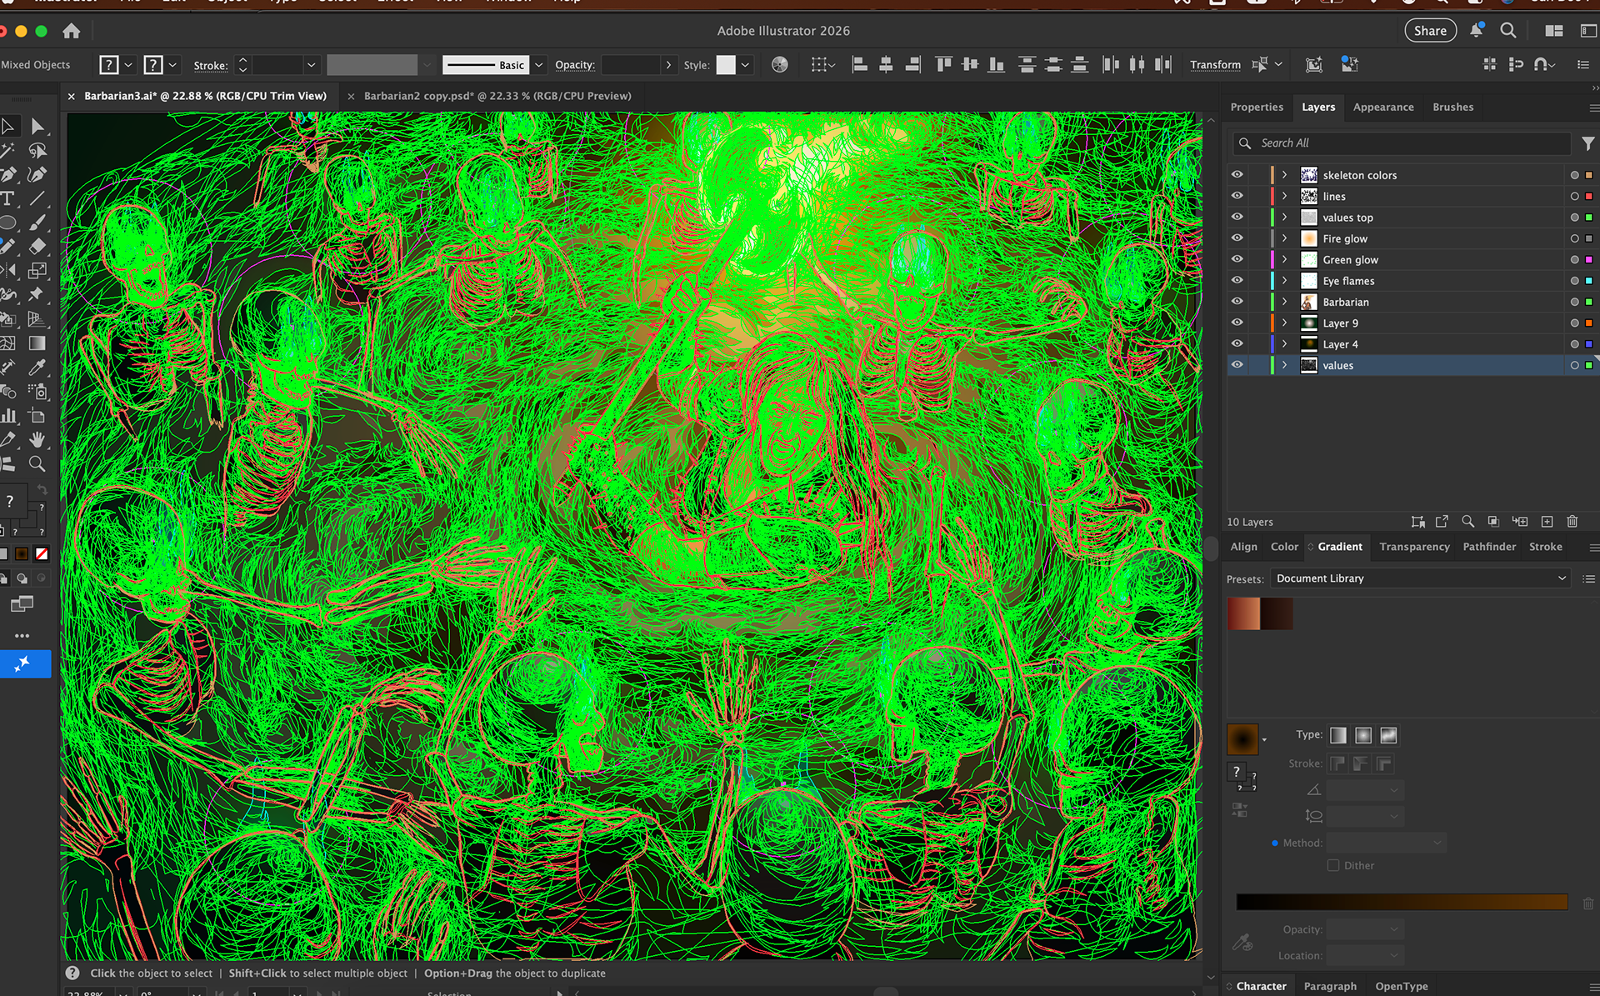Click the delete layer trash icon
The image size is (1600, 996).
pos(1572,522)
